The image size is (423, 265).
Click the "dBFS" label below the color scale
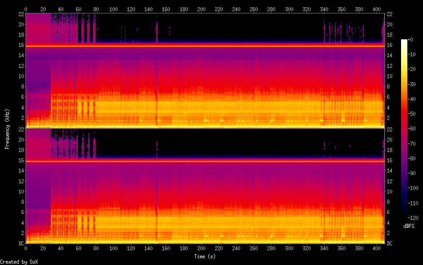[409, 226]
